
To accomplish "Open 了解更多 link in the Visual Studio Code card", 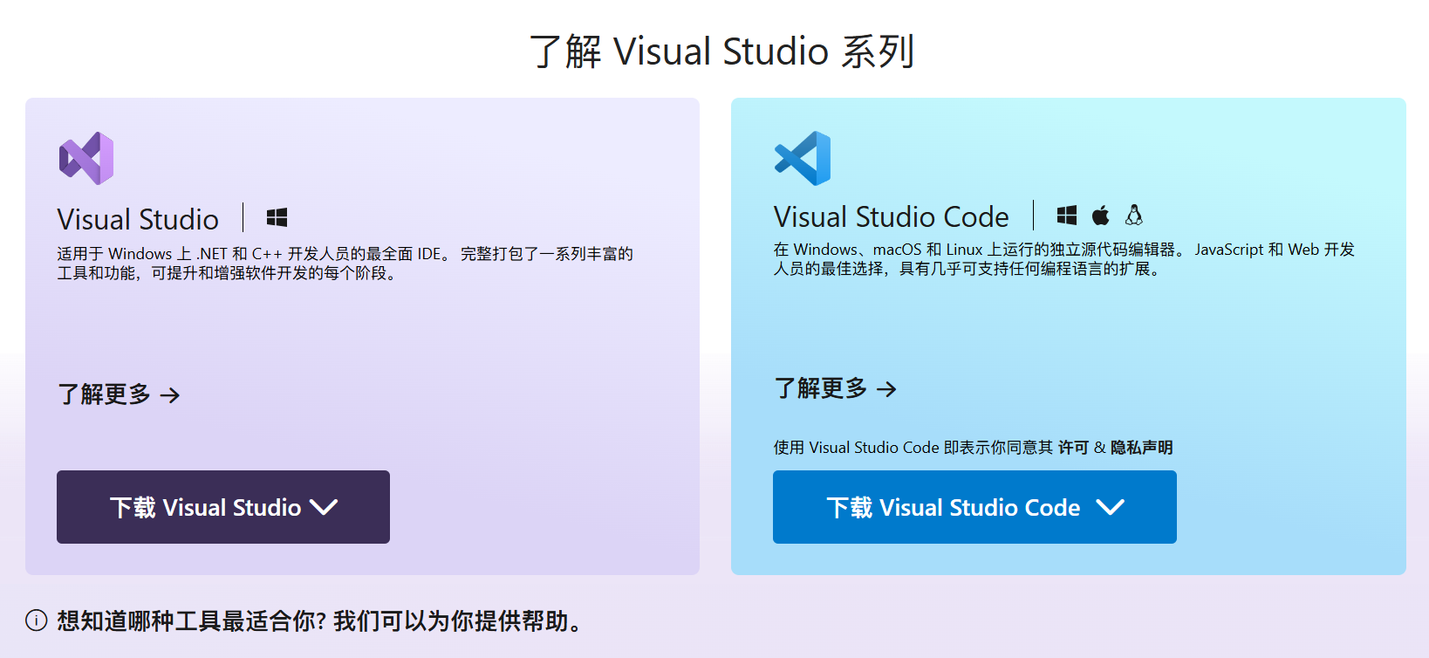I will click(821, 388).
